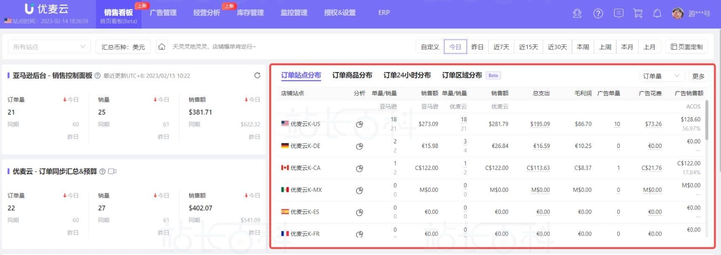
Task: Switch to 订单区域分布 tab
Action: (x=462, y=75)
